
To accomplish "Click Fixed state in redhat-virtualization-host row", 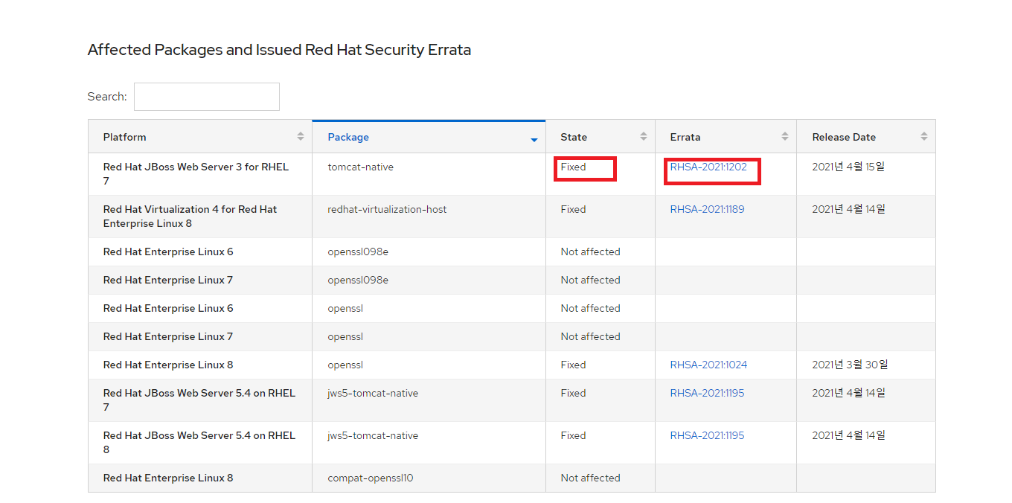I will [573, 210].
